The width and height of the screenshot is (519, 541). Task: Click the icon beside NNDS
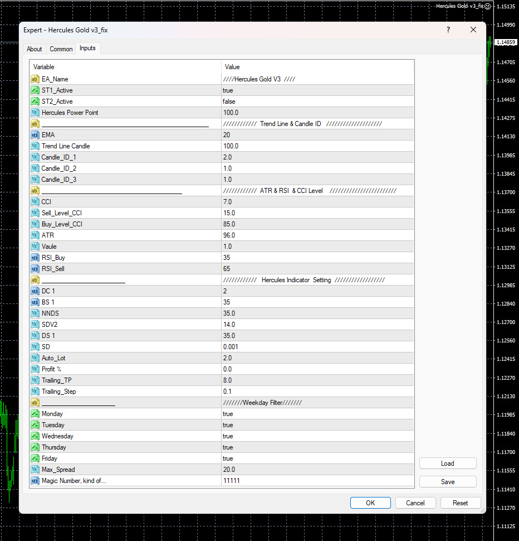click(x=35, y=313)
